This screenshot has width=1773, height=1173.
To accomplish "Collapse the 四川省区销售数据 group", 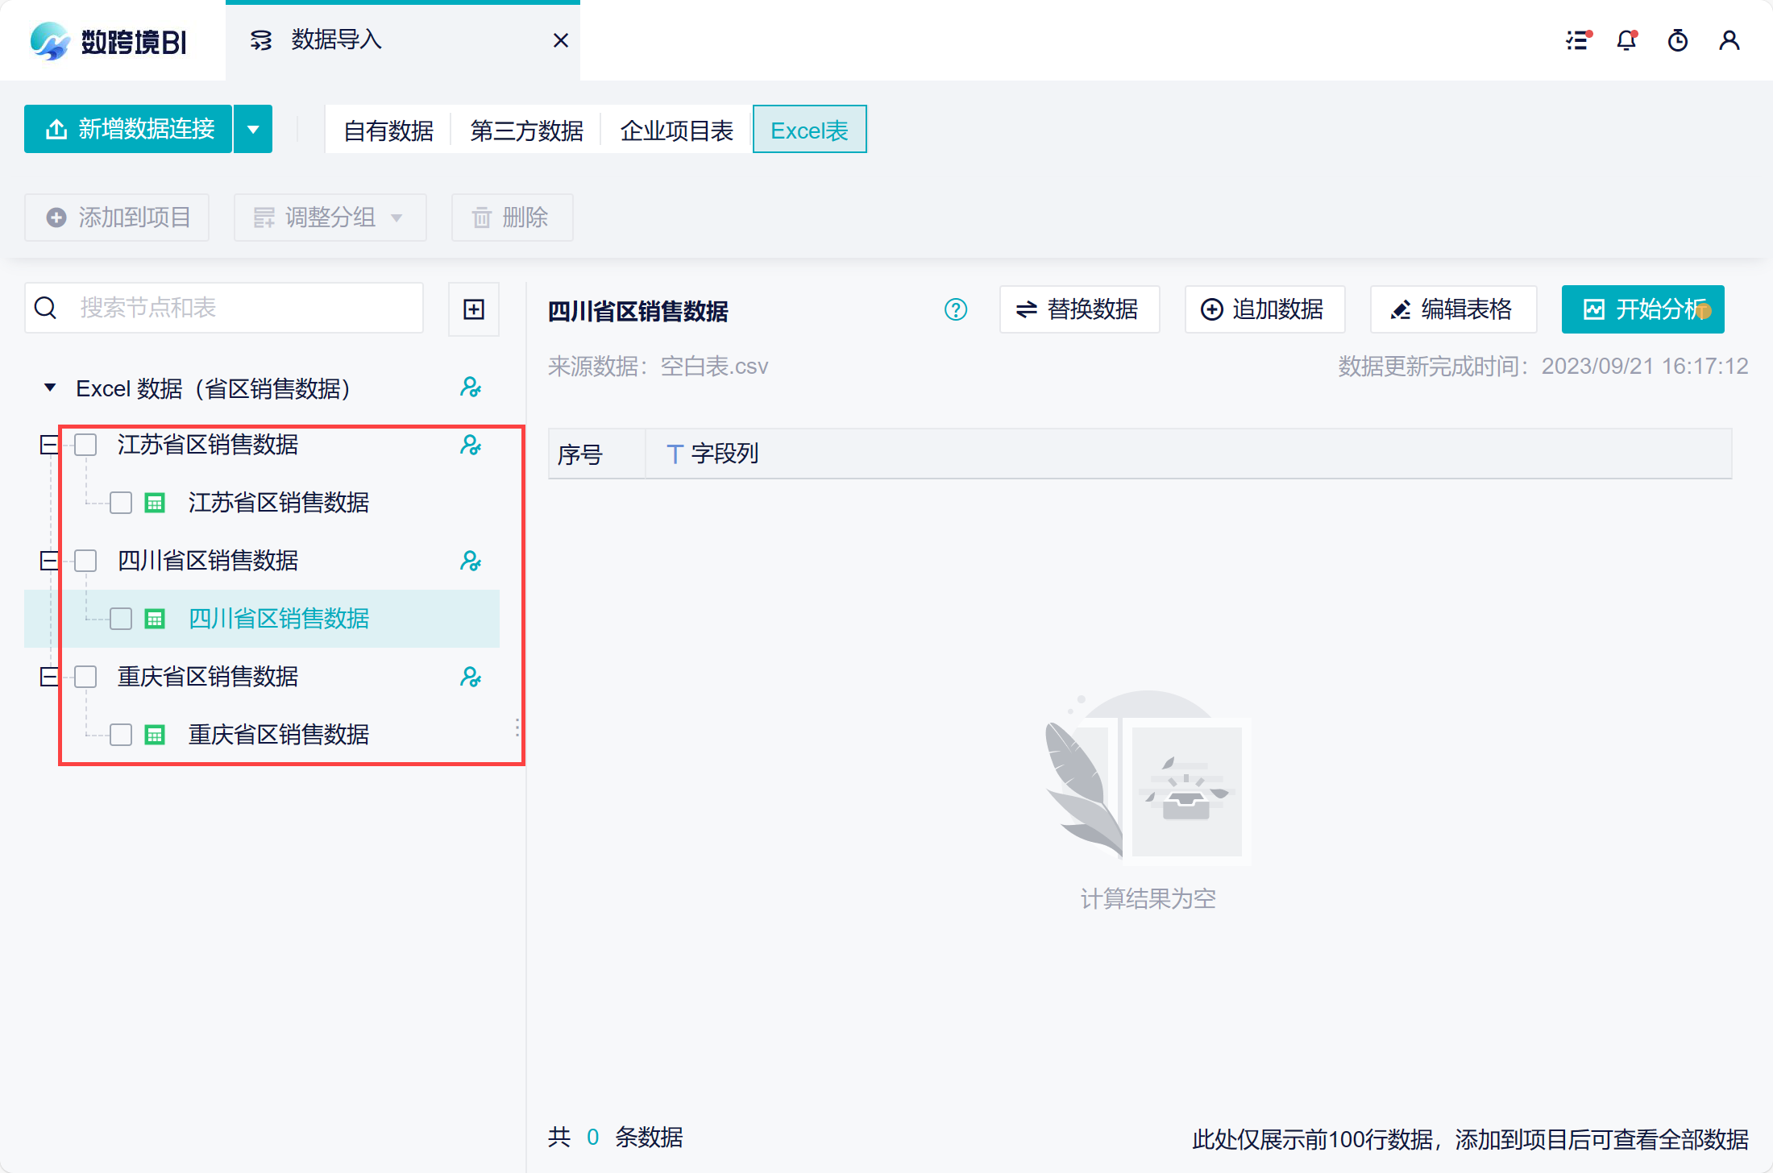I will [x=49, y=561].
